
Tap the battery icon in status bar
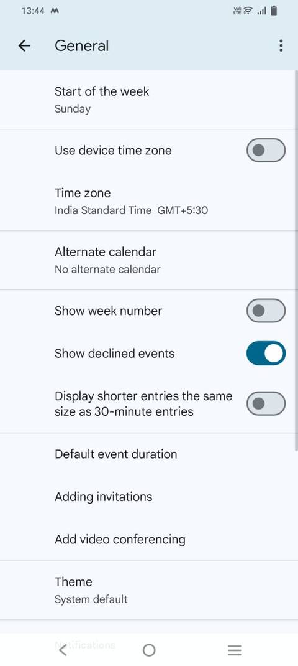click(x=274, y=11)
